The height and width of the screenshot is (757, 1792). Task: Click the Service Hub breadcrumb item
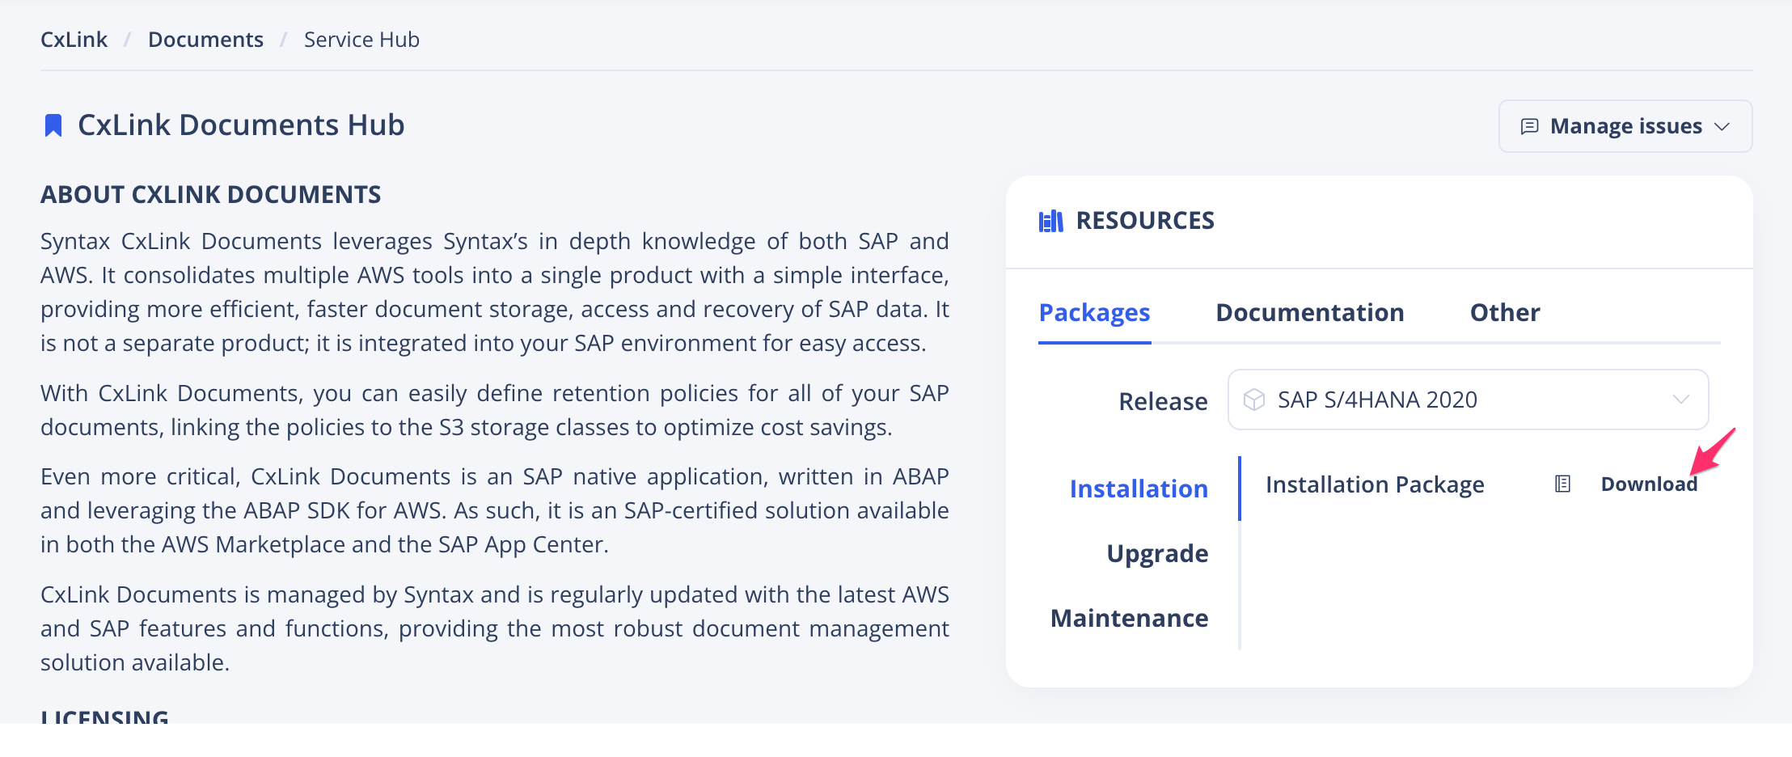point(361,39)
